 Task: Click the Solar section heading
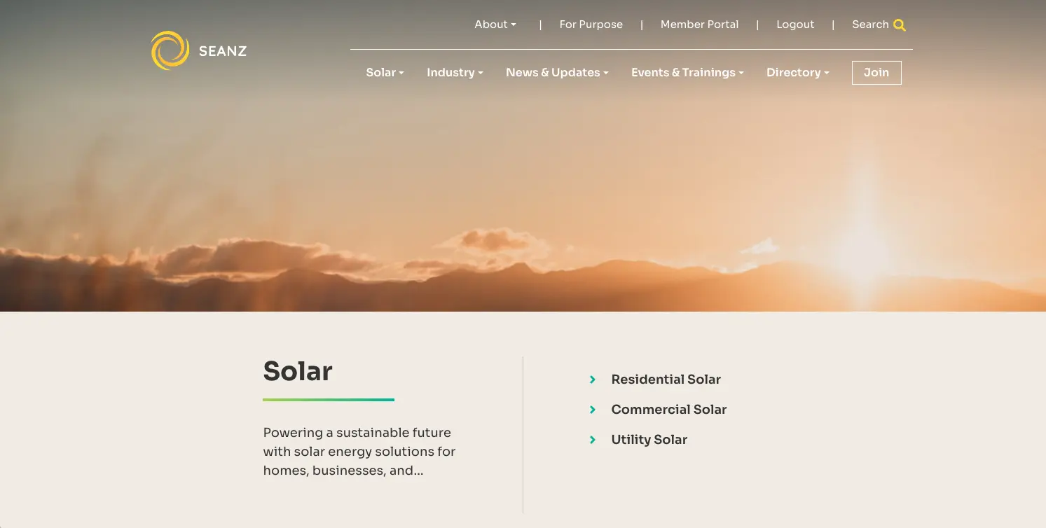click(x=298, y=371)
